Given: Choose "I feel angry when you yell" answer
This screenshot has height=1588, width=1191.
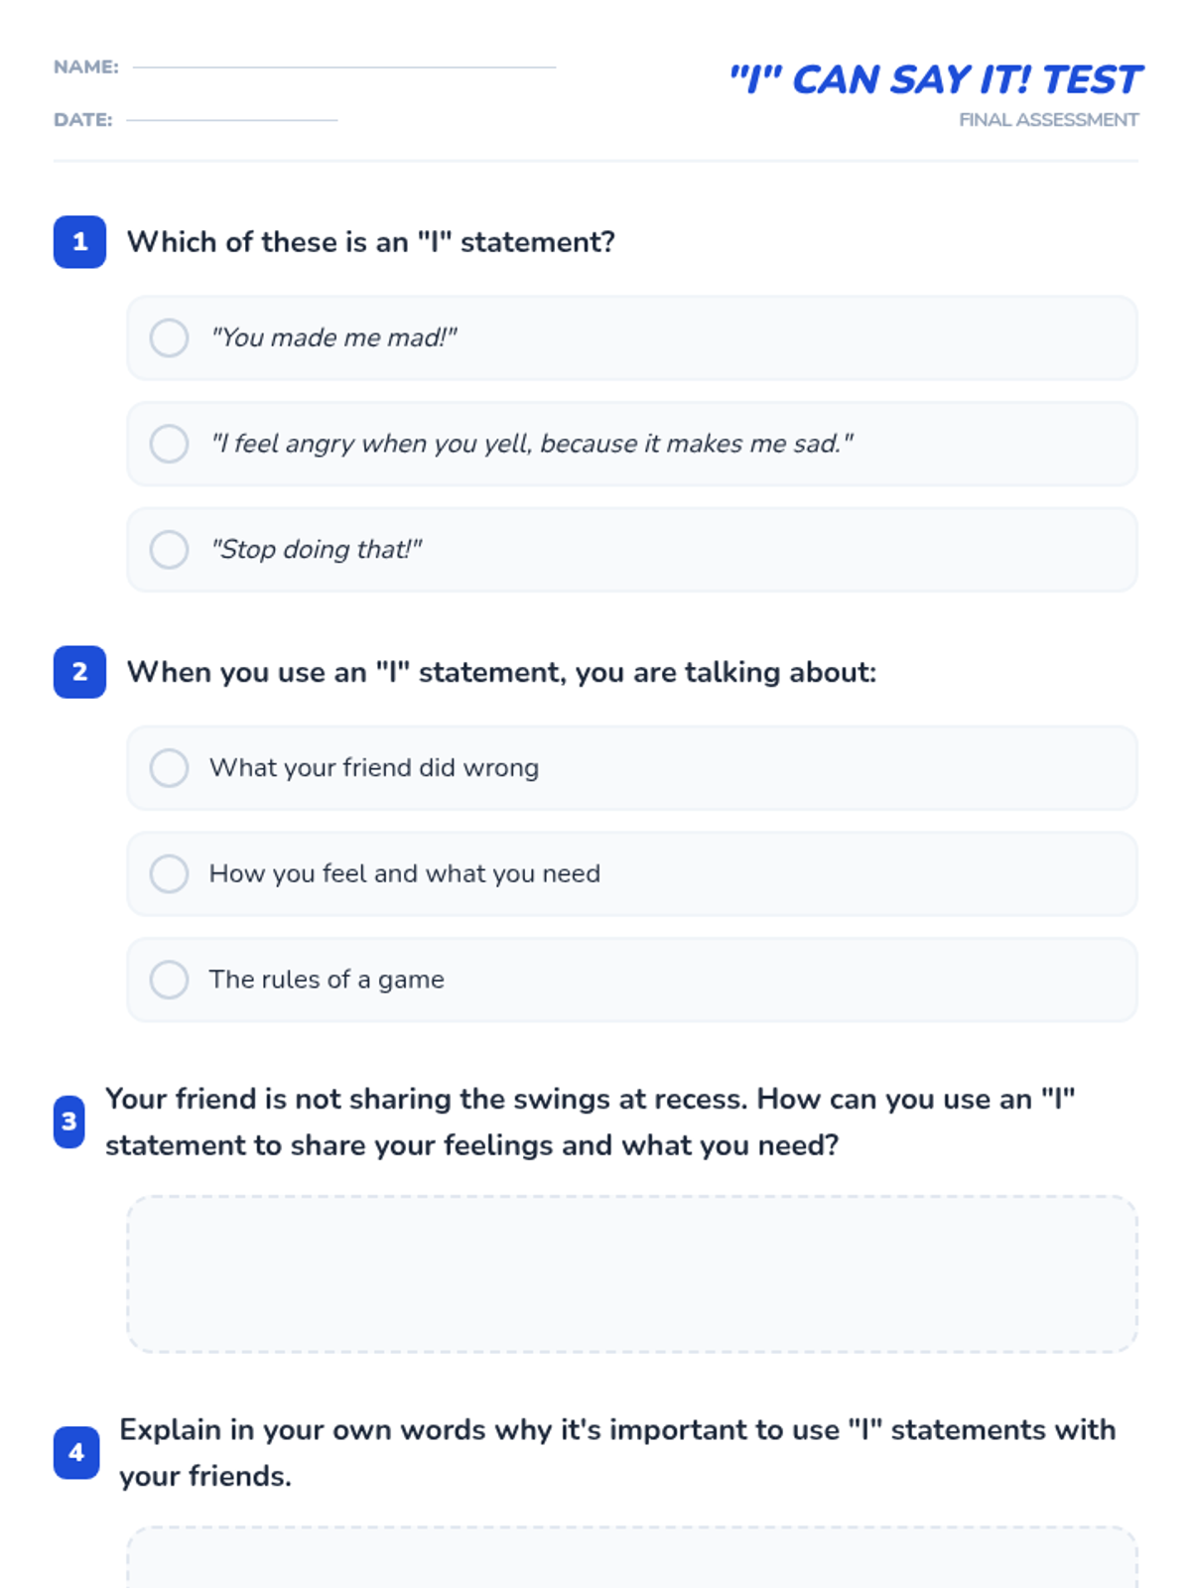Looking at the screenshot, I should click(631, 444).
